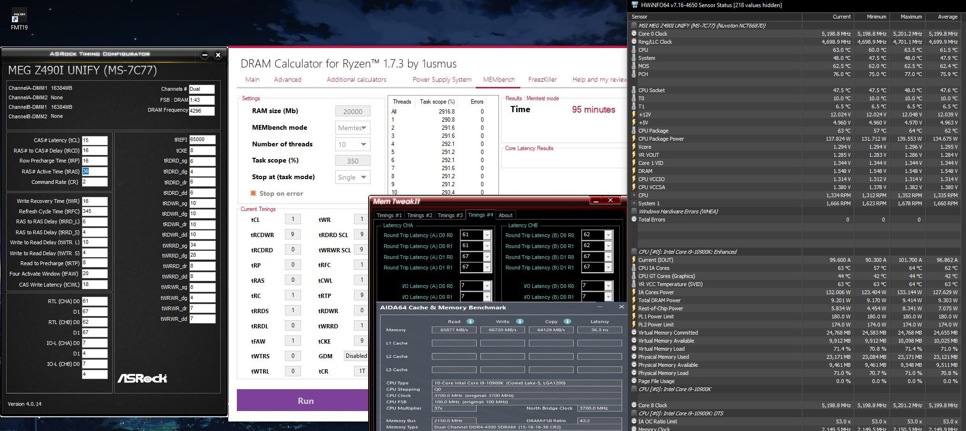Open Round Trip Latency (B) D1 R1 dropdown
This screenshot has width=966, height=431.
[x=608, y=268]
